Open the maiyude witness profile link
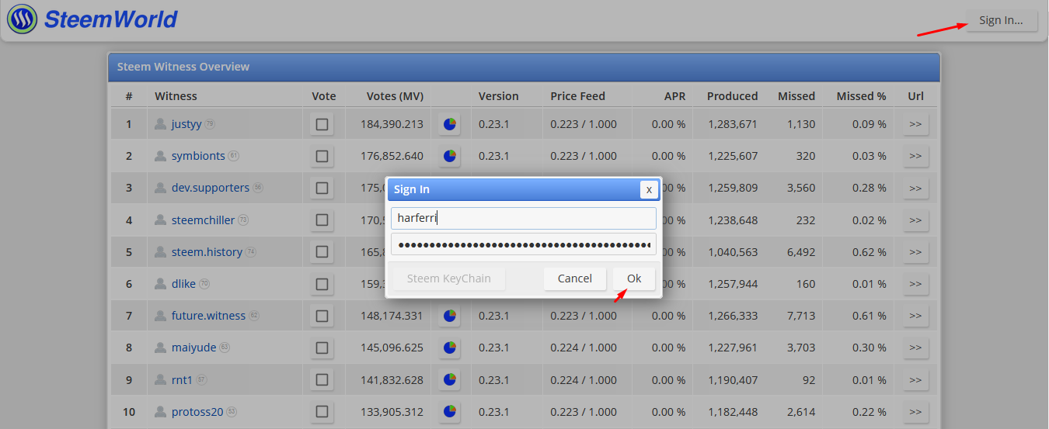This screenshot has height=429, width=1049. point(194,348)
